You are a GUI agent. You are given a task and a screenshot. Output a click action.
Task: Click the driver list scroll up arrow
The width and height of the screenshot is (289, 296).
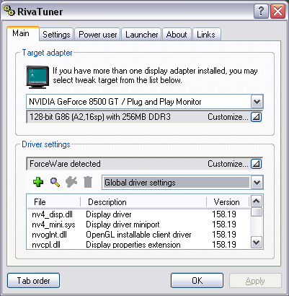click(257, 201)
